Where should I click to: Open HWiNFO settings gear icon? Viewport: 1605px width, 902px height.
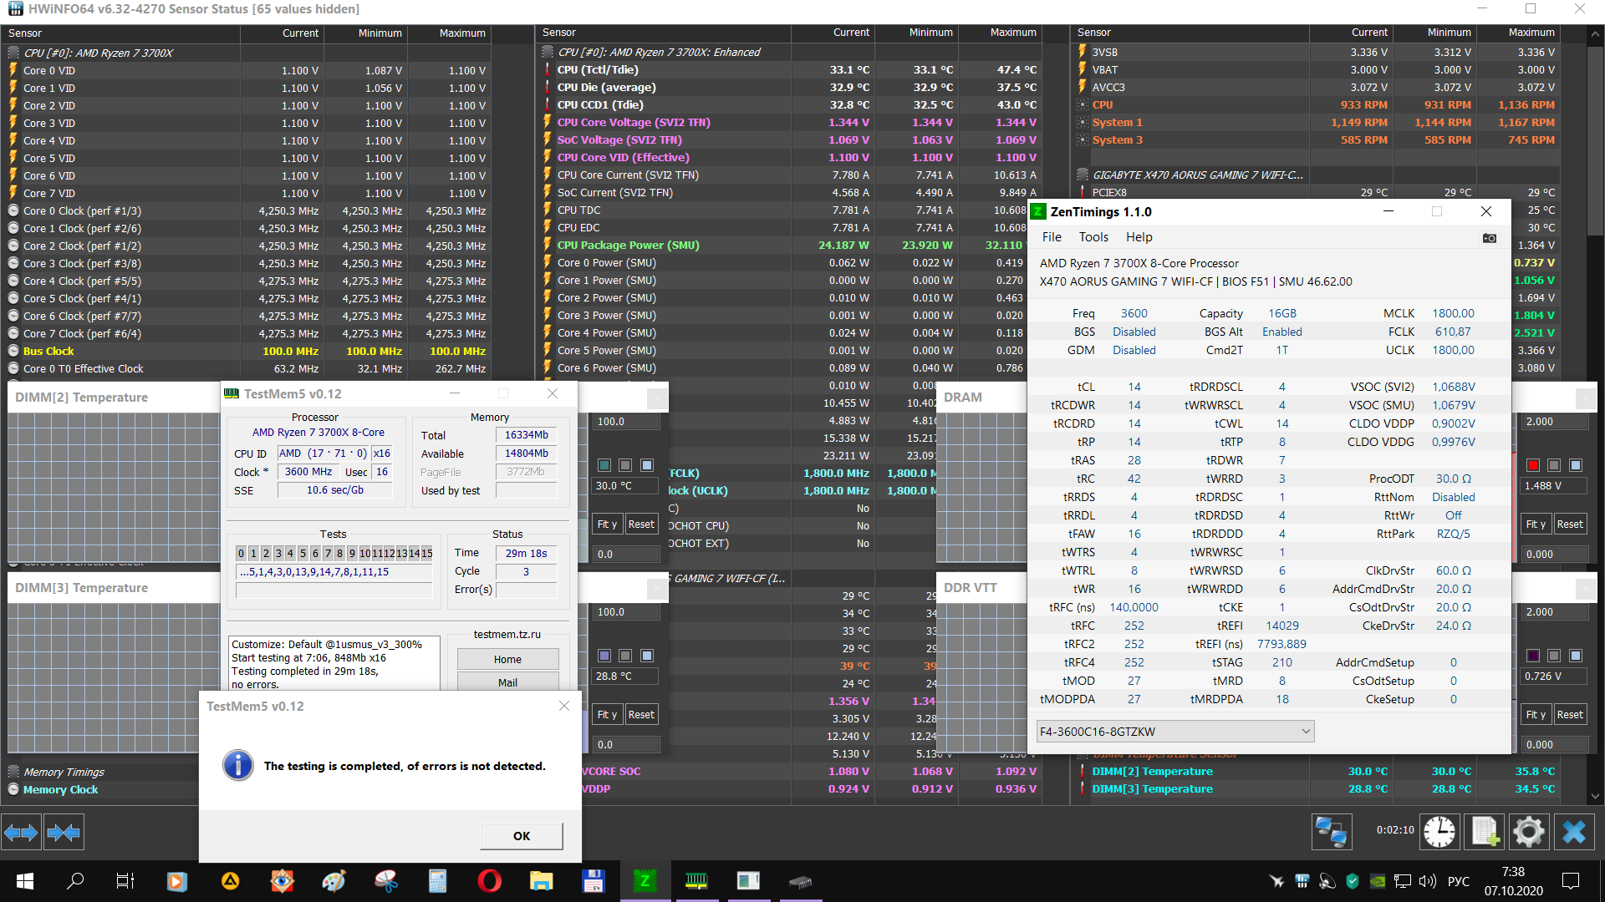click(x=1528, y=832)
